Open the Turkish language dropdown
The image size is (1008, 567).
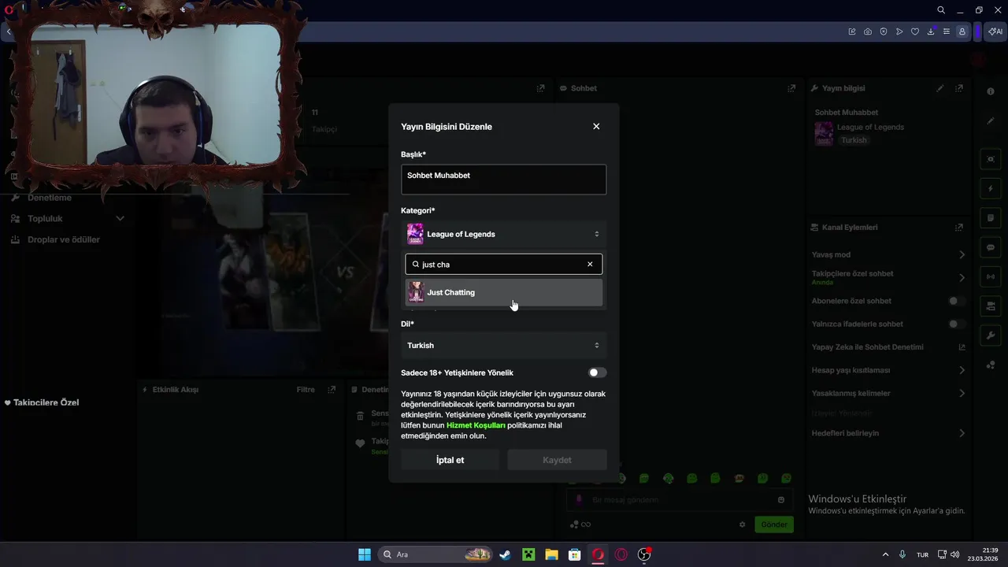[x=504, y=346]
